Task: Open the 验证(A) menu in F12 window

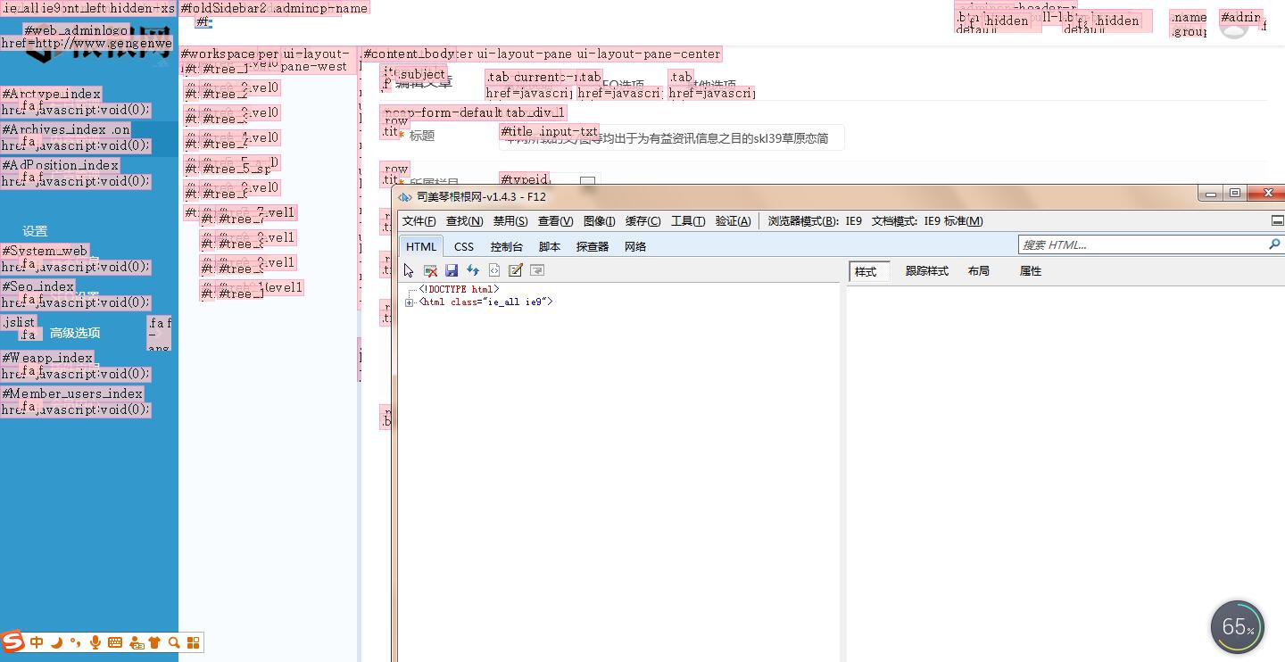Action: (733, 221)
